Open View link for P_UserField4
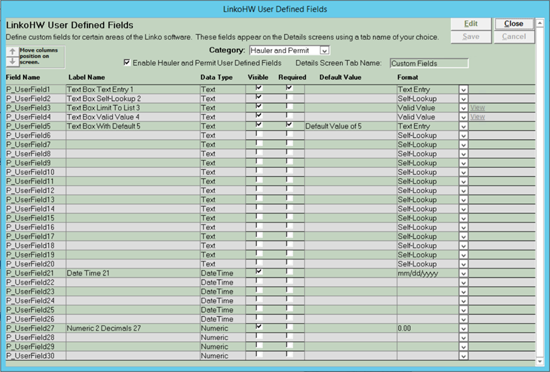 (x=477, y=117)
